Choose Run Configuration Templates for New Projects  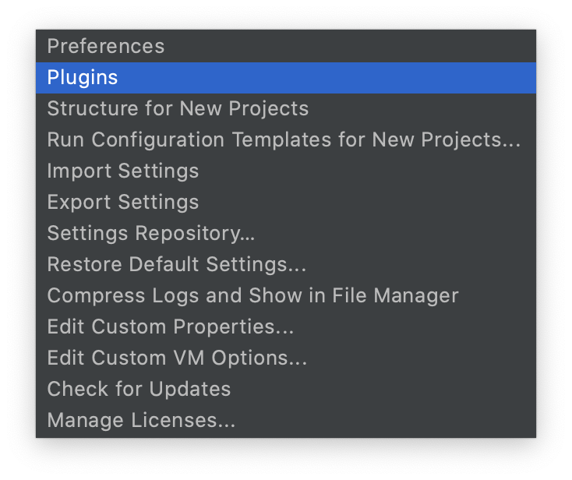coord(284,139)
